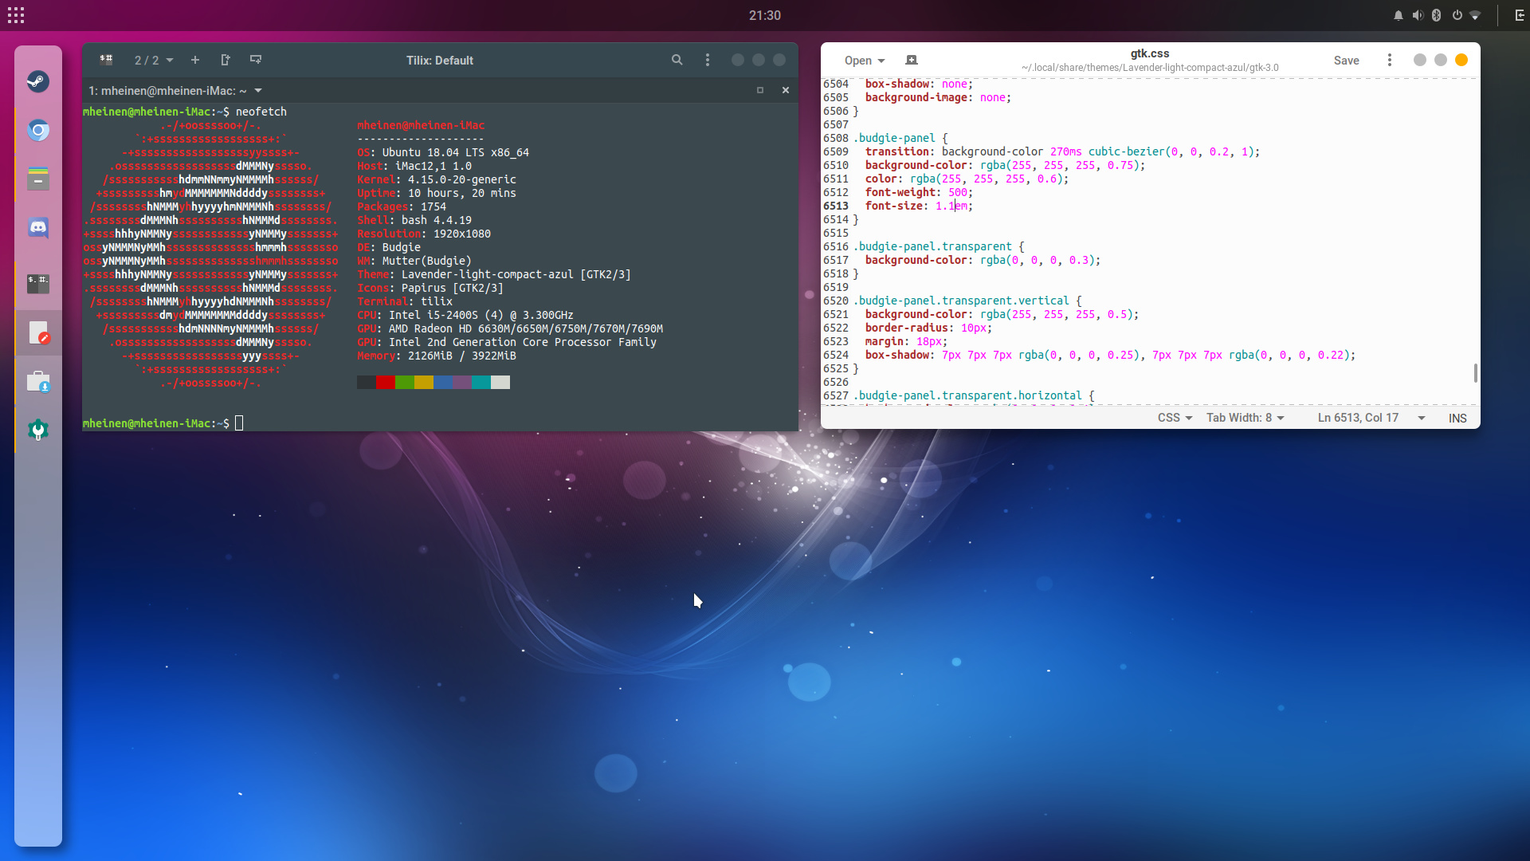Open the system tweaks tool in the dock
Image resolution: width=1530 pixels, height=861 pixels.
click(x=37, y=430)
